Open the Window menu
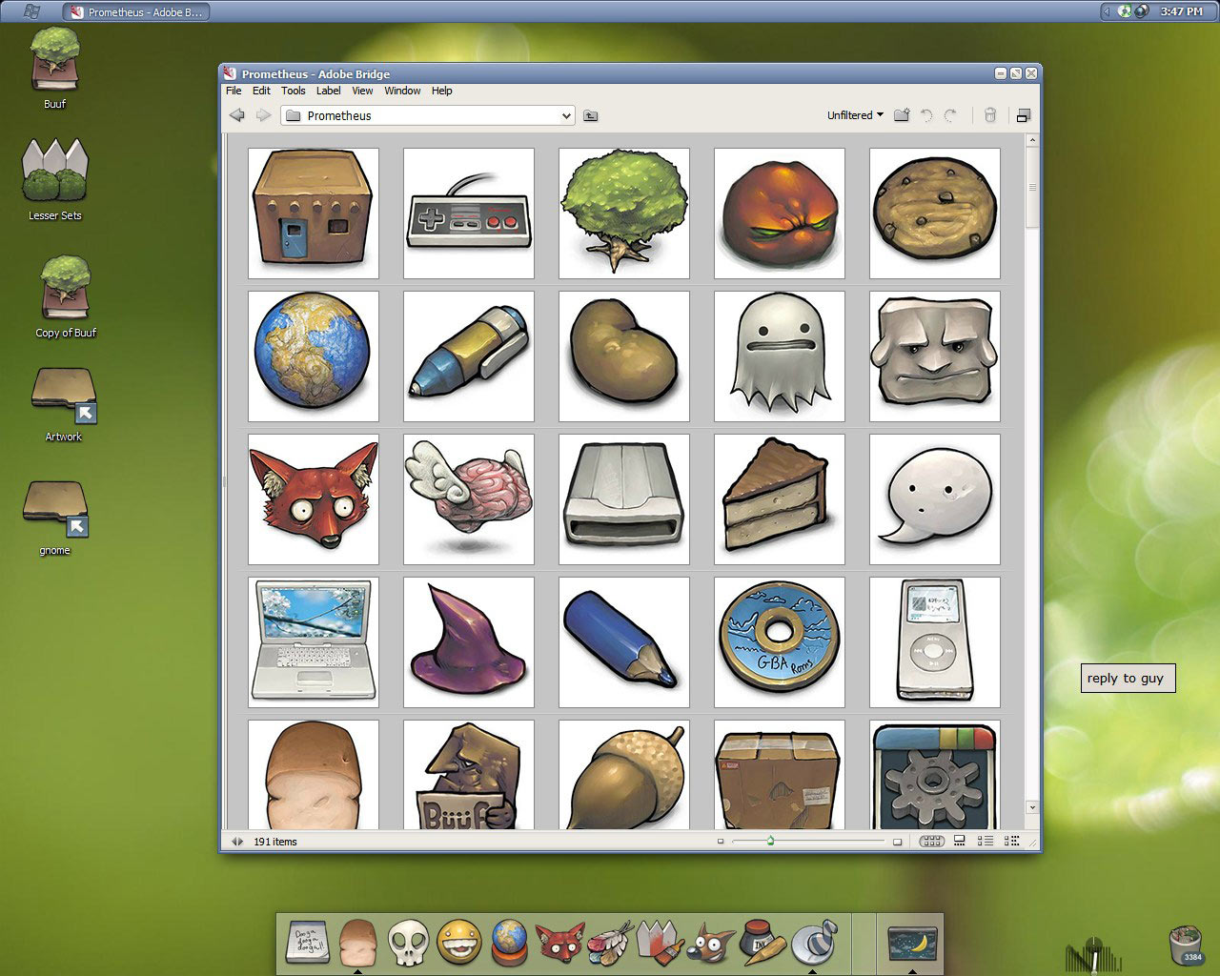Image resolution: width=1220 pixels, height=976 pixels. (x=402, y=91)
